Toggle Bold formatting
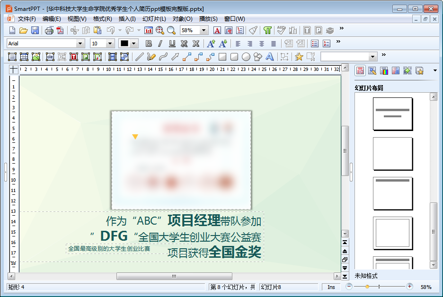 (149, 44)
